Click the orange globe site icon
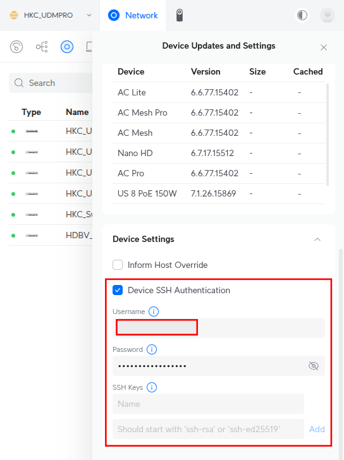Viewport: 344px width, 460px height. click(14, 15)
